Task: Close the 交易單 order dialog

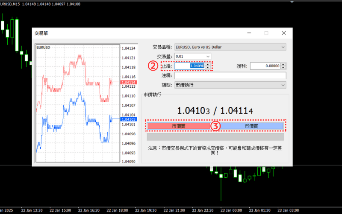Action: pyautogui.click(x=283, y=33)
